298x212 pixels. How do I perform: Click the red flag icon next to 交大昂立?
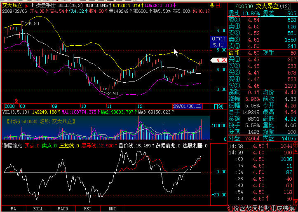[x=27, y=5]
